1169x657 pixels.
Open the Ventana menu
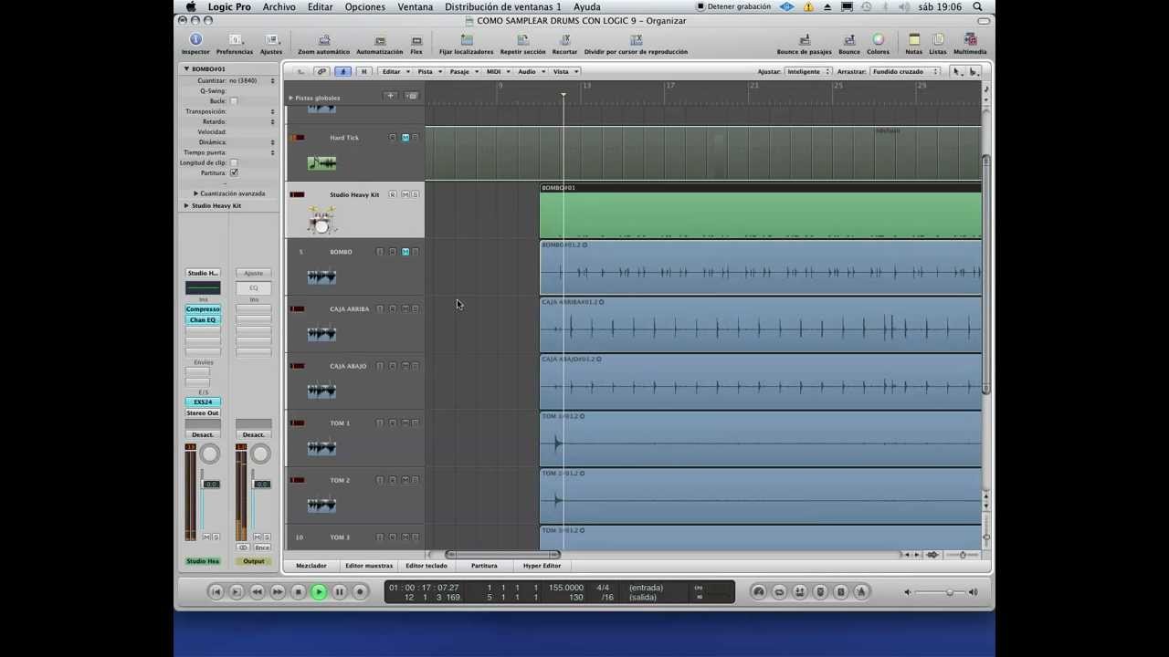coord(416,7)
